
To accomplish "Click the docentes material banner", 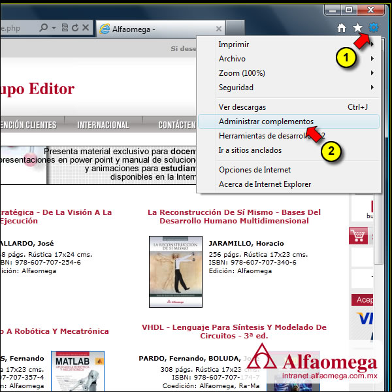I will [98, 165].
